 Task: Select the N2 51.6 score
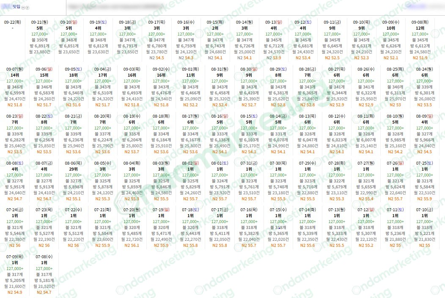tap(73, 105)
